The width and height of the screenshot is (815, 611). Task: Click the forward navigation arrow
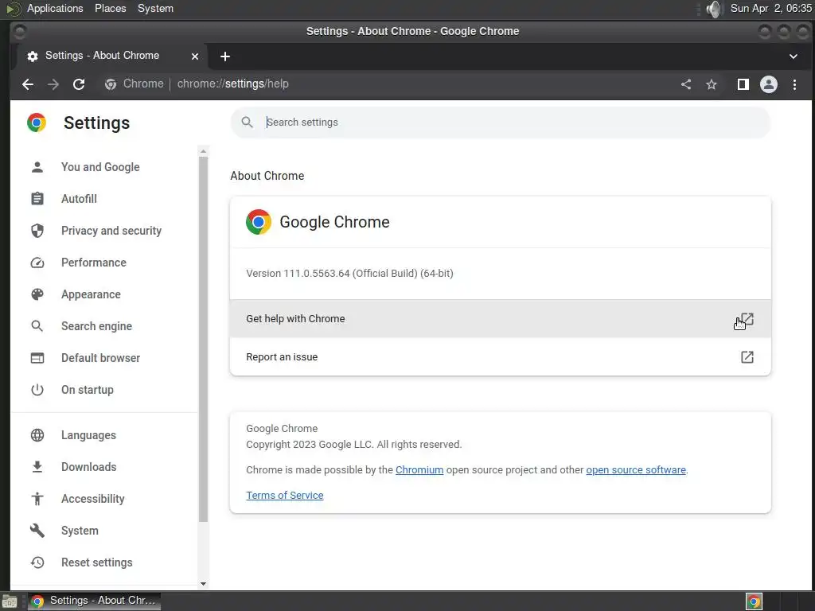53,84
